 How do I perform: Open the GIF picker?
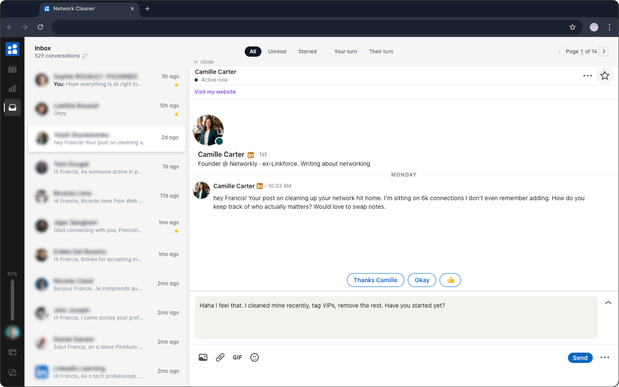pyautogui.click(x=237, y=357)
